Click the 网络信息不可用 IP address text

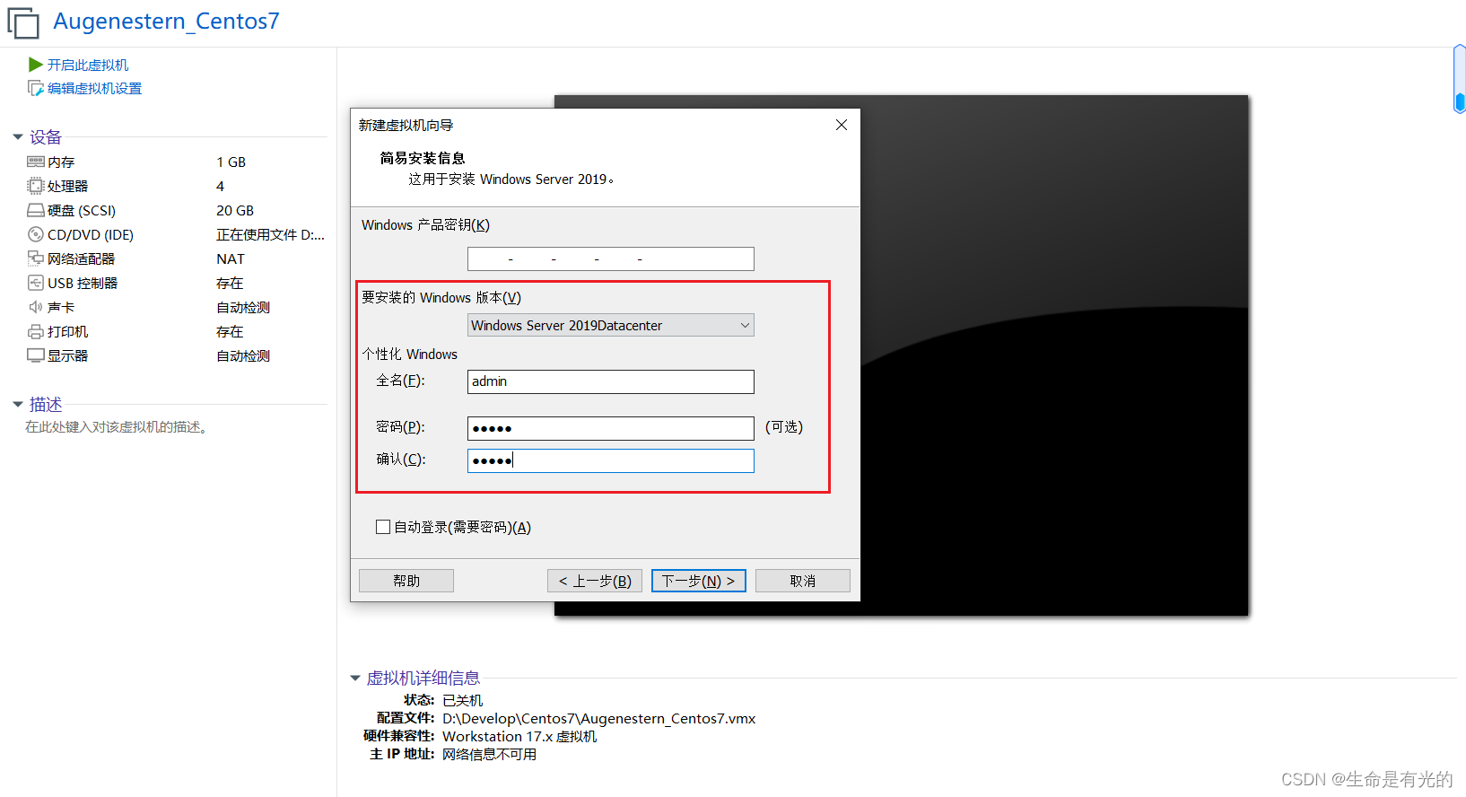pyautogui.click(x=489, y=754)
